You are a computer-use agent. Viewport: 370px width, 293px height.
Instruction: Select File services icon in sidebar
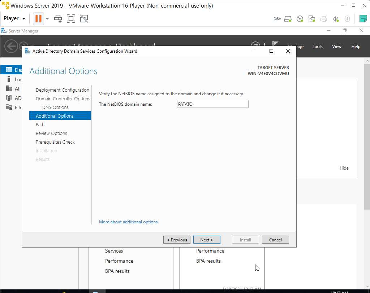click(9, 108)
